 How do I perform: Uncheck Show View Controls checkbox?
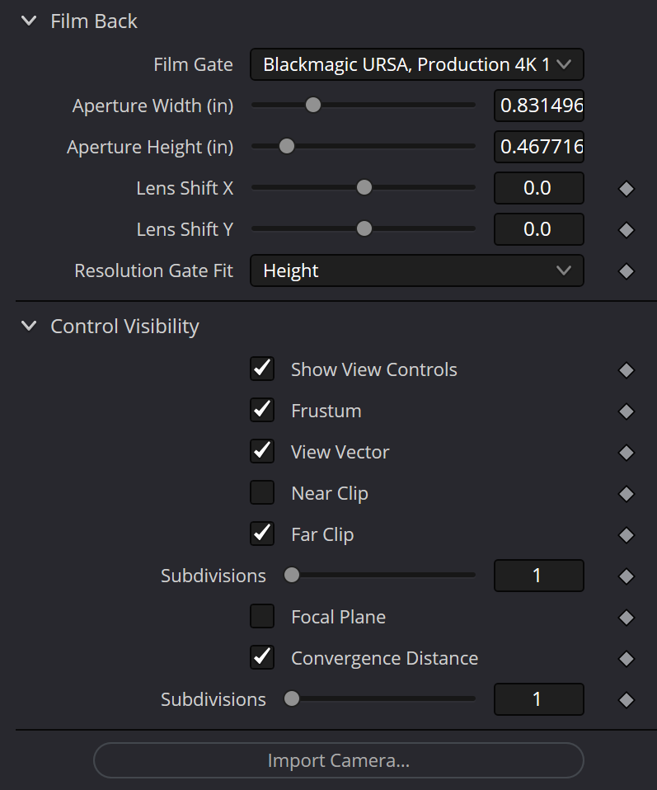[x=262, y=369]
